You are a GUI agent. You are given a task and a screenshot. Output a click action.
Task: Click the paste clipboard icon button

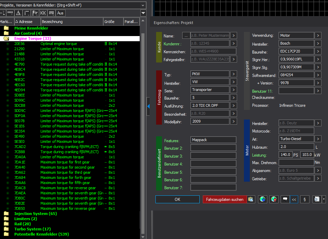click(251, 199)
